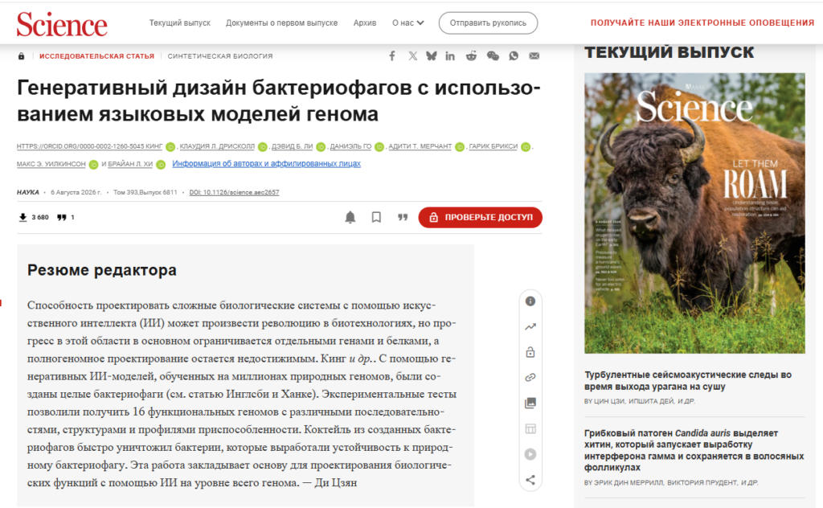Open the DOI link
Screen dimensions: 823x508
[x=234, y=193]
